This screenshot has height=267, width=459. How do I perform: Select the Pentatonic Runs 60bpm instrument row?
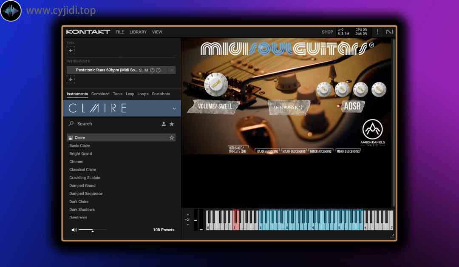point(121,70)
